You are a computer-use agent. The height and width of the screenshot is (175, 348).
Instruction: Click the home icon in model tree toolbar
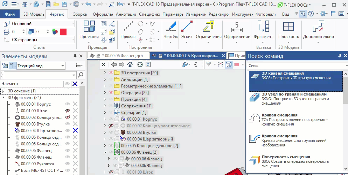(x=130, y=64)
